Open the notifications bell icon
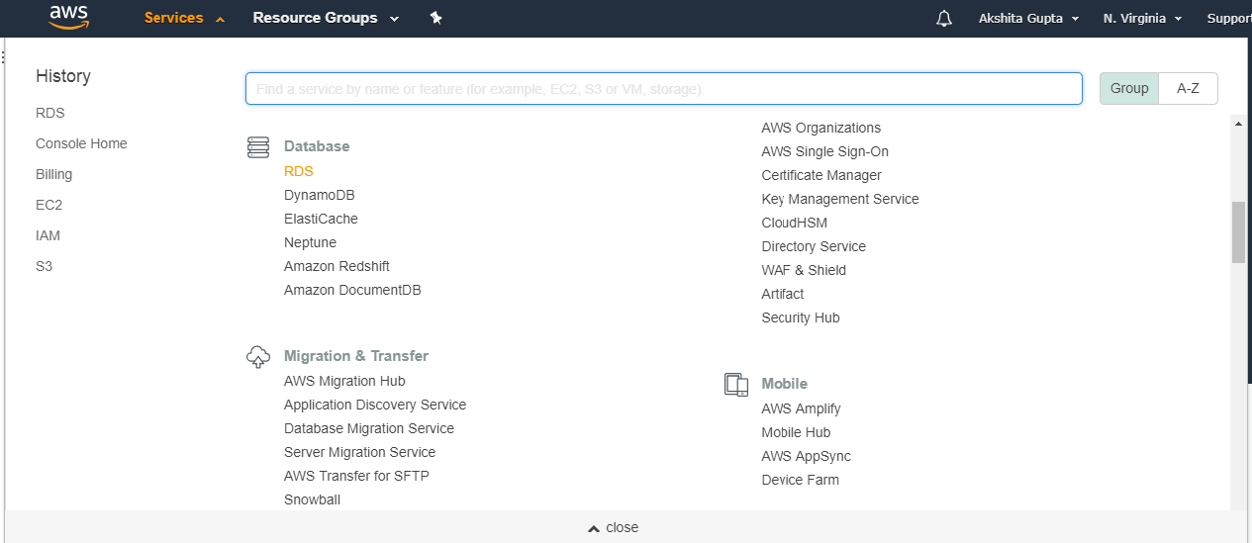Screen dimensions: 1252x543 coord(944,19)
